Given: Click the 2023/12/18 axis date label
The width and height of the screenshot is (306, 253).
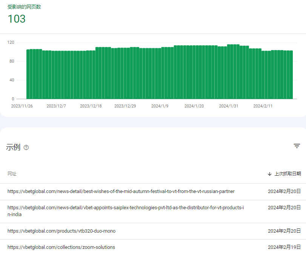Looking at the screenshot, I should click(91, 106).
